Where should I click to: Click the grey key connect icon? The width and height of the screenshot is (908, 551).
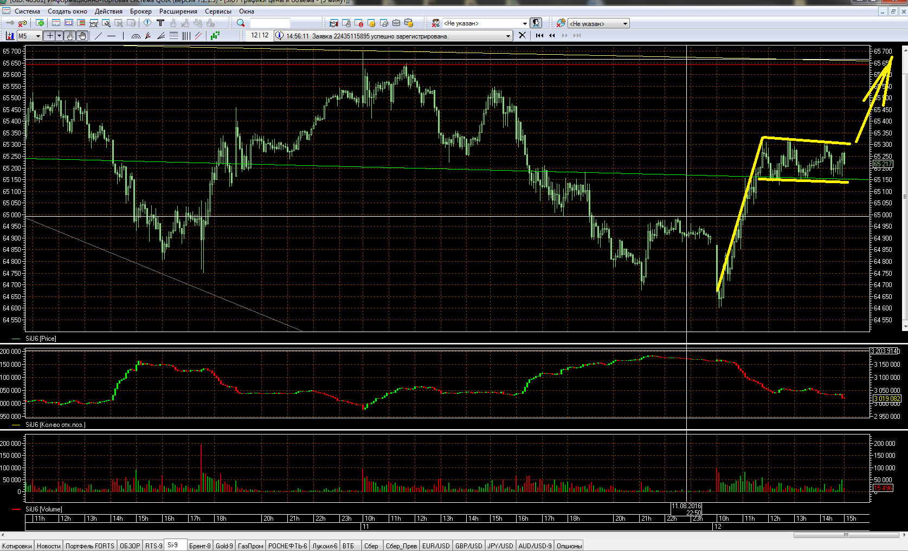click(10, 23)
